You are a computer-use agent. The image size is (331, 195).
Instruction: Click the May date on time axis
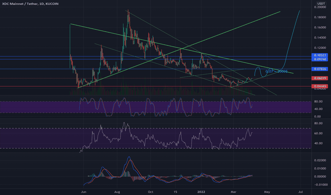[267, 192]
